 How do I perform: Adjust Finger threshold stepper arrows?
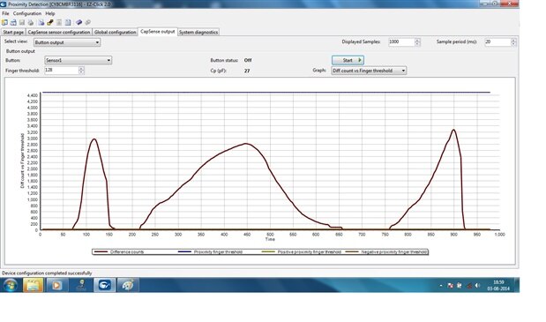point(81,71)
